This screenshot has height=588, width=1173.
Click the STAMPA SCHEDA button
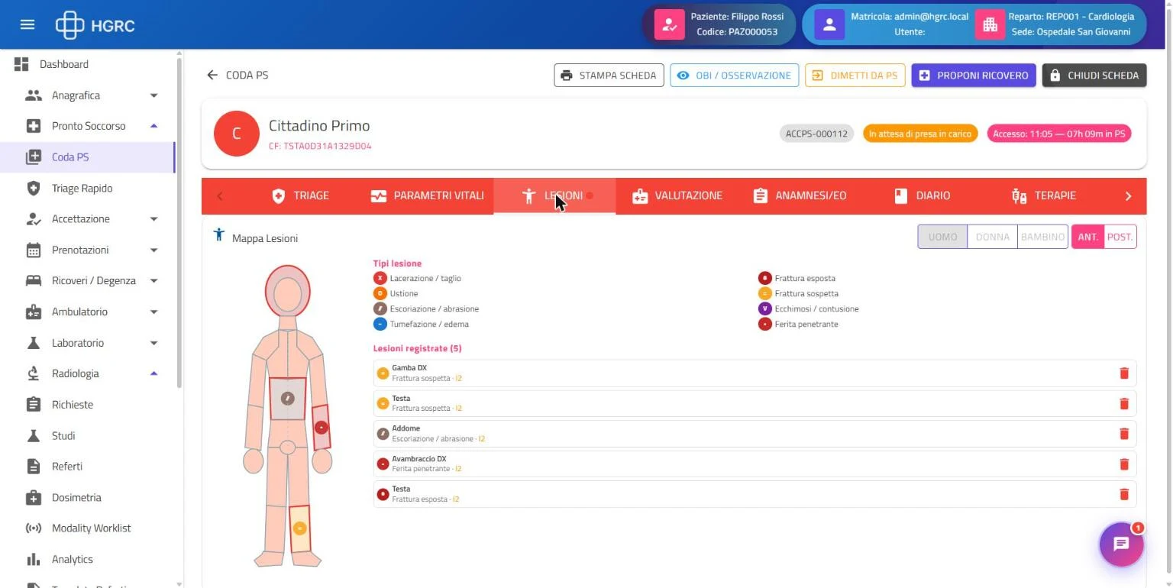click(609, 76)
